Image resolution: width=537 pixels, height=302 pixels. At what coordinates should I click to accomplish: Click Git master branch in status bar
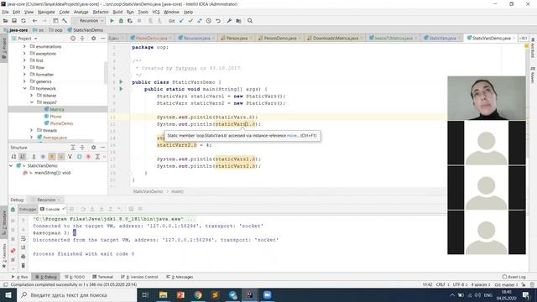pyautogui.click(x=507, y=284)
